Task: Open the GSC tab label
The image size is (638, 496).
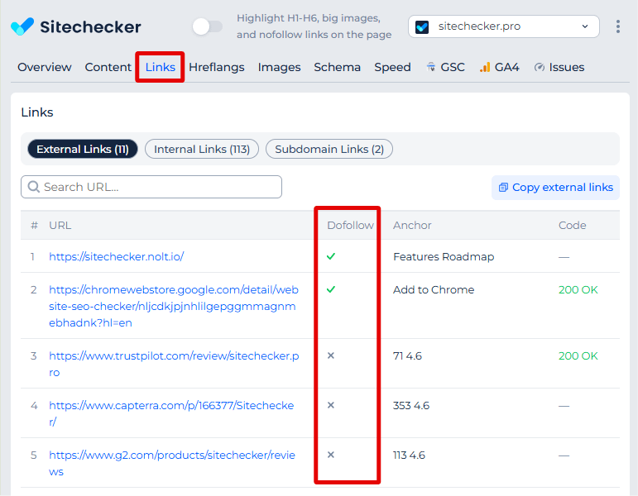Action: 453,67
